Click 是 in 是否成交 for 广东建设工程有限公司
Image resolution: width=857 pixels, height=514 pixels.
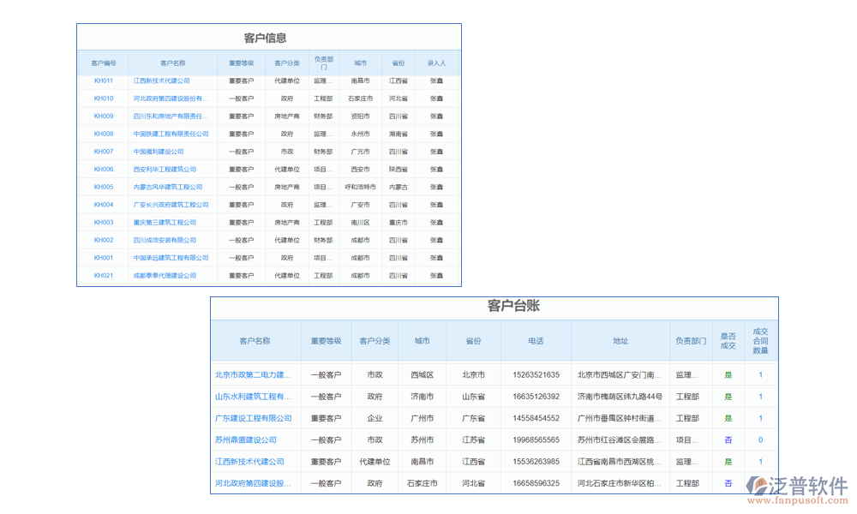point(727,418)
